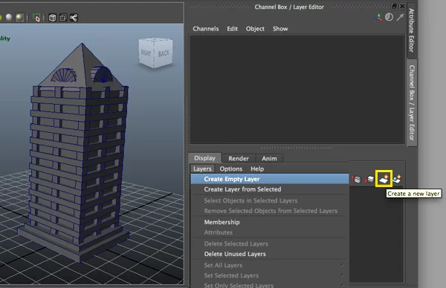Open the Show menu
Image resolution: width=446 pixels, height=288 pixels.
coord(280,29)
